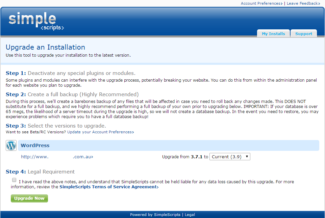Image resolution: width=325 pixels, height=218 pixels.
Task: Click the Simple Scripts logo
Action: click(36, 21)
